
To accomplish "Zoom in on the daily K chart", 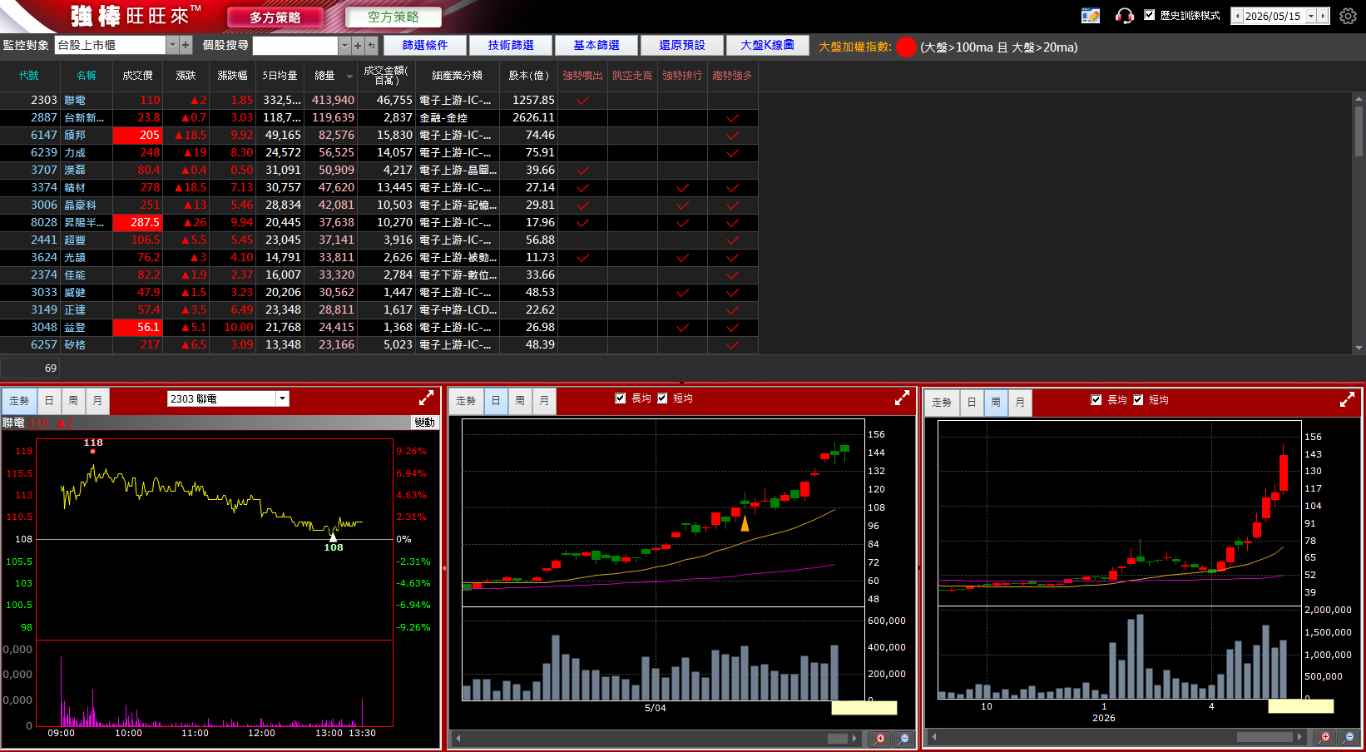I will click(x=880, y=738).
